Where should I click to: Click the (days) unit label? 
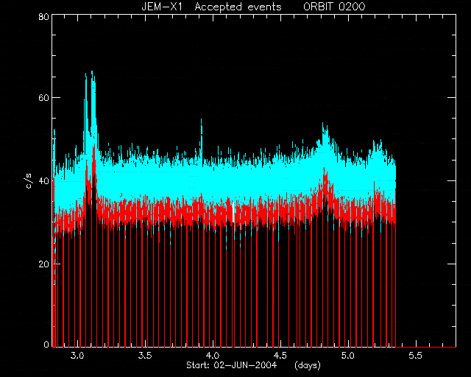(x=308, y=365)
